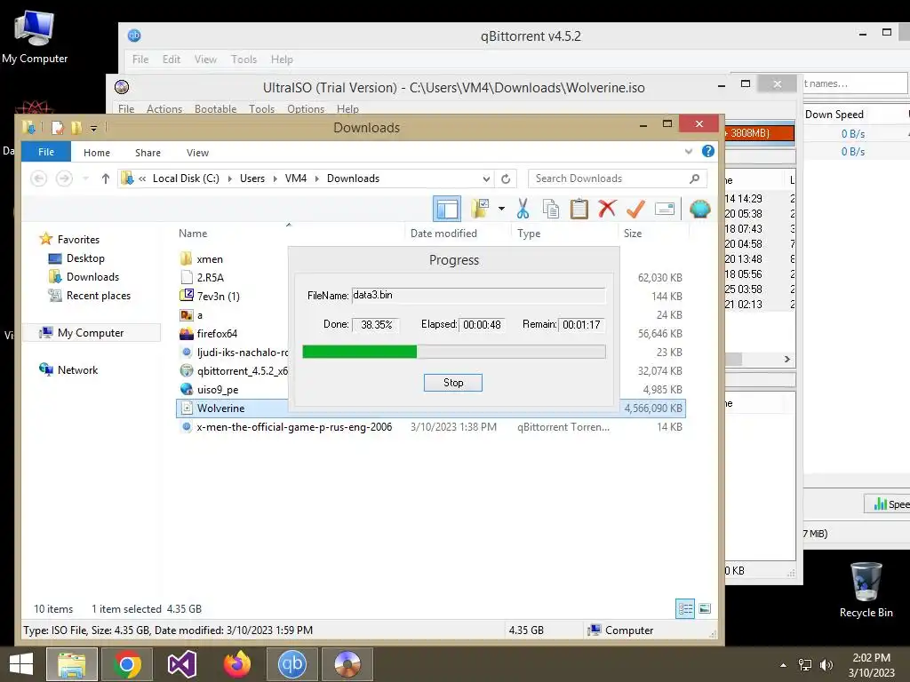This screenshot has width=910, height=682.
Task: Open the dropdown arrow beside new folder icon
Action: click(x=501, y=209)
